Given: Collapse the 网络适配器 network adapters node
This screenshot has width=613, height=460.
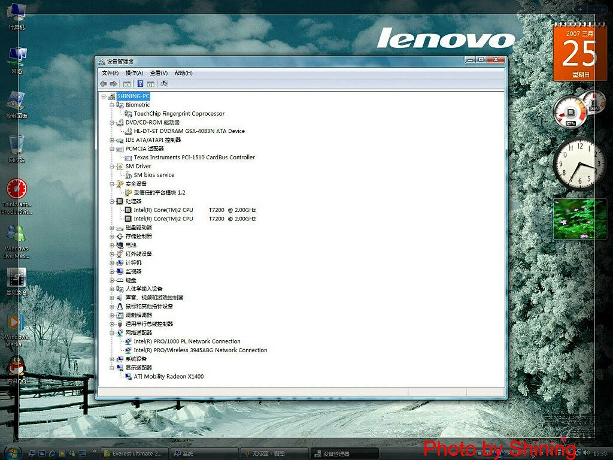Looking at the screenshot, I should point(111,333).
